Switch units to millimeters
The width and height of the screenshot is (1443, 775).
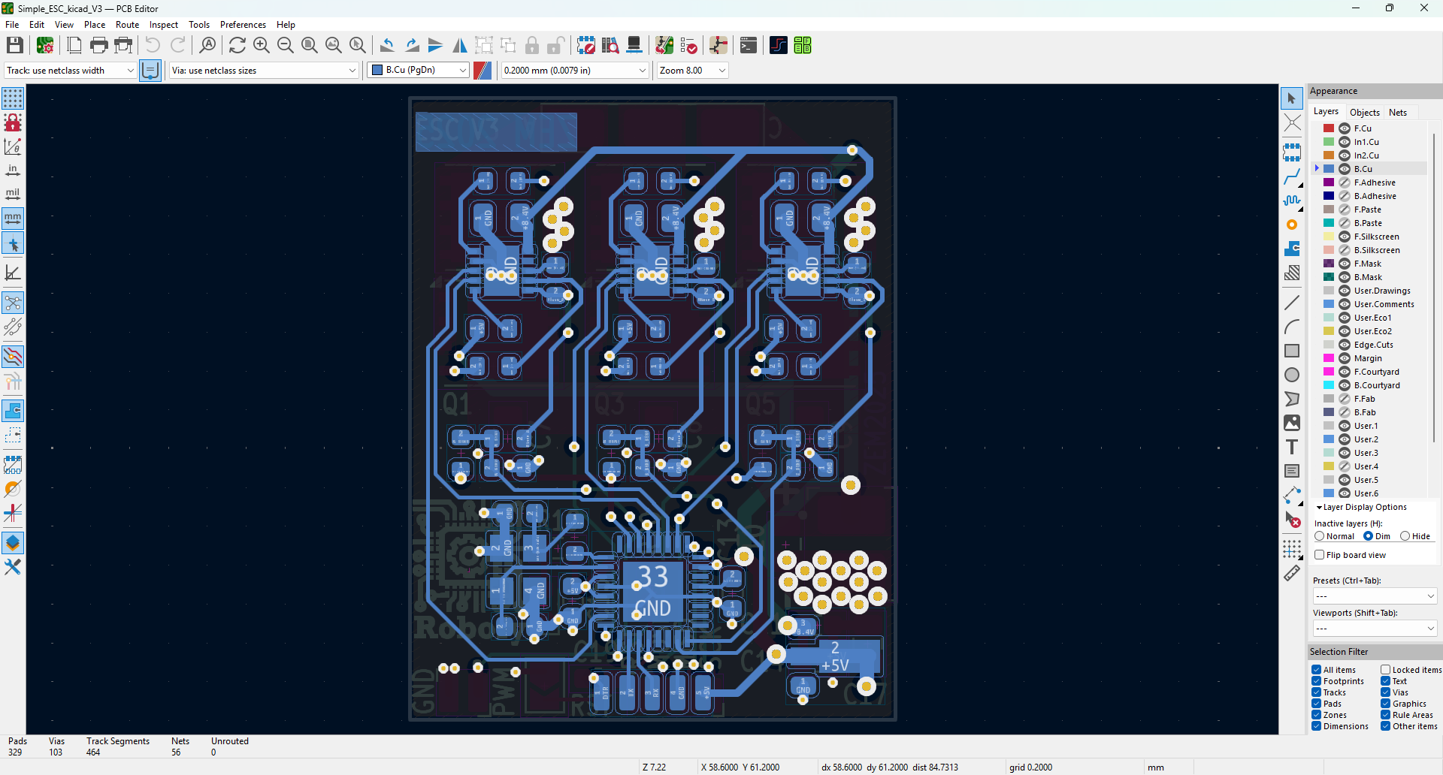pos(13,219)
